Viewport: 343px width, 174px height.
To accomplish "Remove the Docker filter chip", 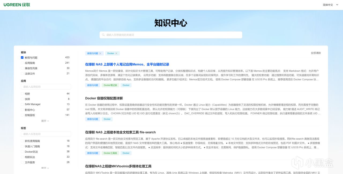I will tap(116, 54).
